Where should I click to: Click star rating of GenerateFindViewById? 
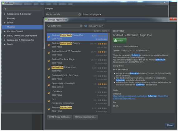(102, 84)
